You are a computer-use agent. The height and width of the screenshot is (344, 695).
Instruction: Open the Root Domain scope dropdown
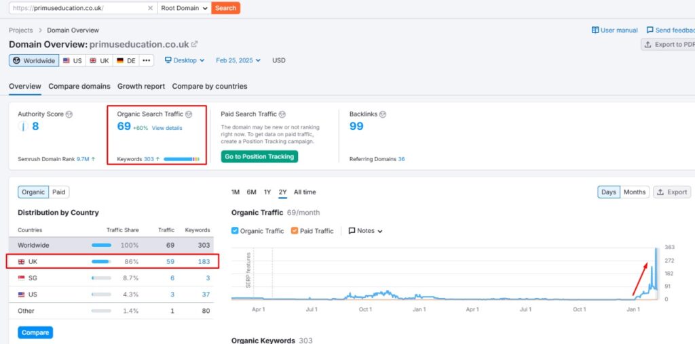click(185, 8)
